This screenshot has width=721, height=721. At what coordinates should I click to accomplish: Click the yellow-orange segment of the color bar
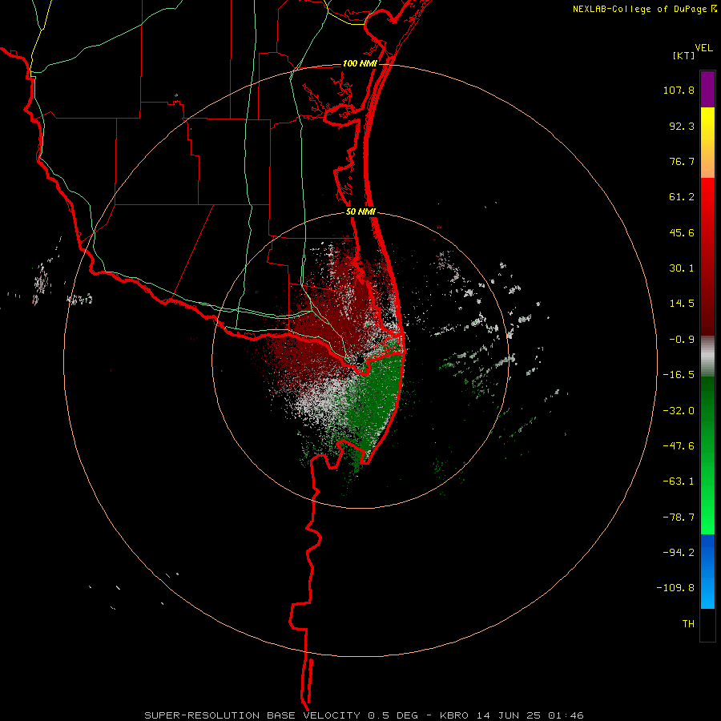(707, 143)
